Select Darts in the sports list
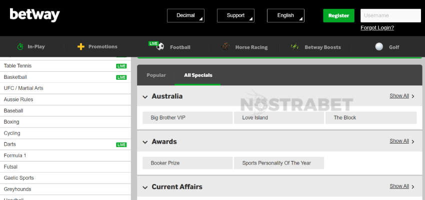The height and width of the screenshot is (200, 425). point(65,145)
